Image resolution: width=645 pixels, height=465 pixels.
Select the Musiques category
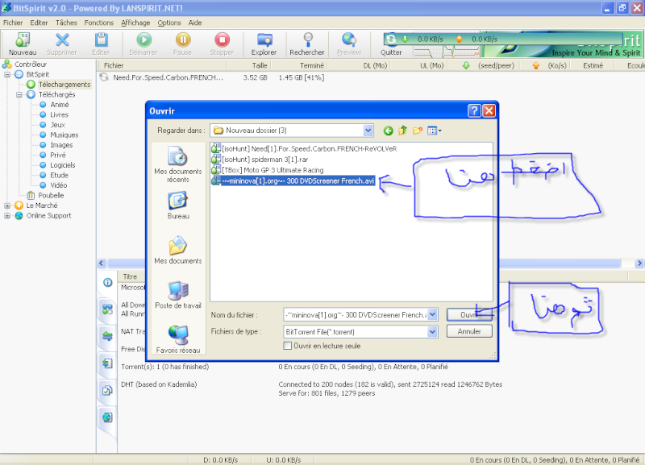64,135
